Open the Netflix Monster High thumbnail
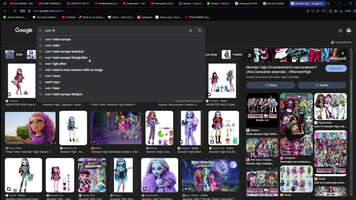Image resolution: width=356 pixels, height=200 pixels. coord(116,128)
